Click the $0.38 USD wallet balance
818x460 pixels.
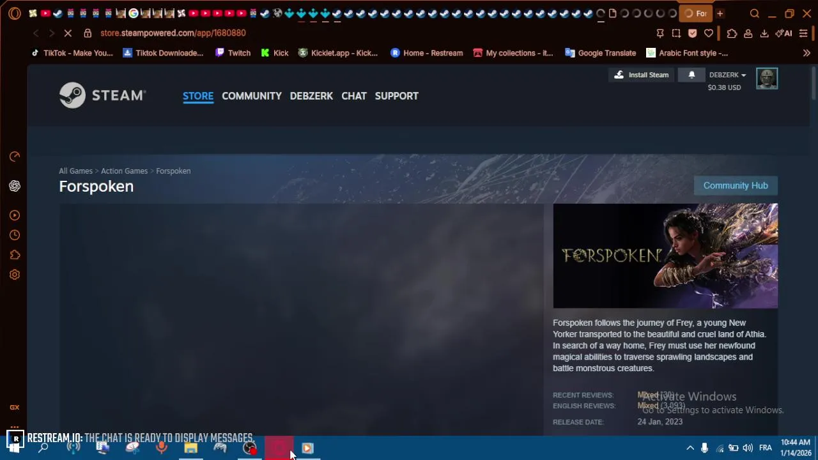point(724,88)
